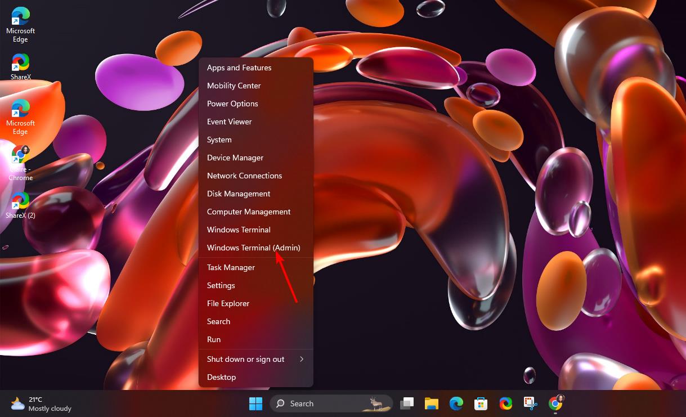The height and width of the screenshot is (417, 686).
Task: Open Disk Management
Action: (x=256, y=194)
